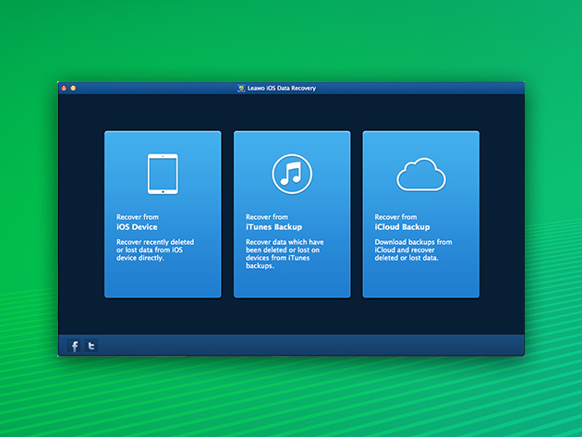Image resolution: width=582 pixels, height=437 pixels.
Task: Click the iCloud cloud icon
Action: [x=420, y=174]
